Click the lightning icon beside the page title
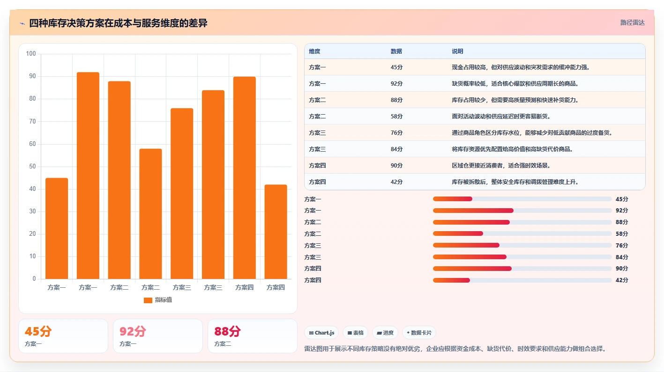This screenshot has height=372, width=664. (22, 23)
